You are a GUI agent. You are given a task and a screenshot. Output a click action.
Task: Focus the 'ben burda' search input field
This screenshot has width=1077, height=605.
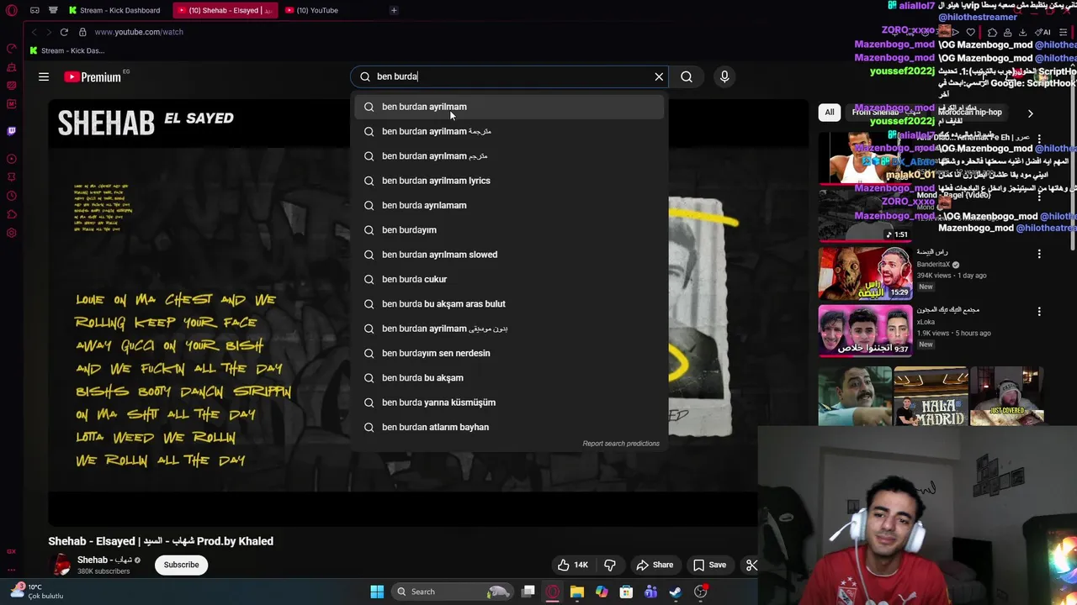point(509,76)
